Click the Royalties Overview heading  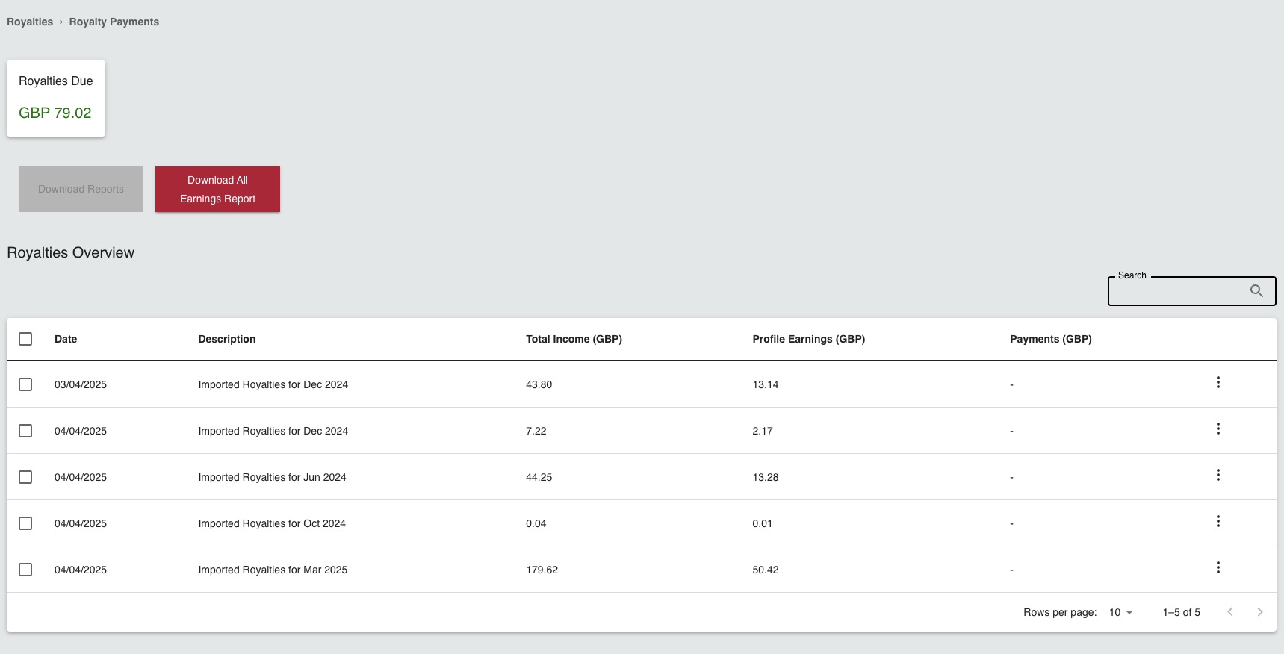tap(70, 252)
